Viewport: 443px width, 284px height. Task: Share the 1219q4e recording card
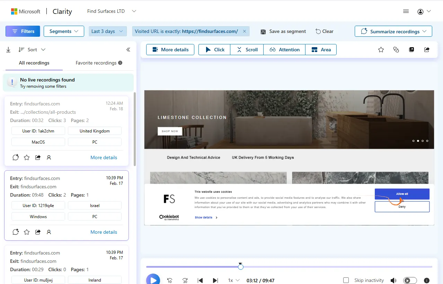(x=38, y=232)
